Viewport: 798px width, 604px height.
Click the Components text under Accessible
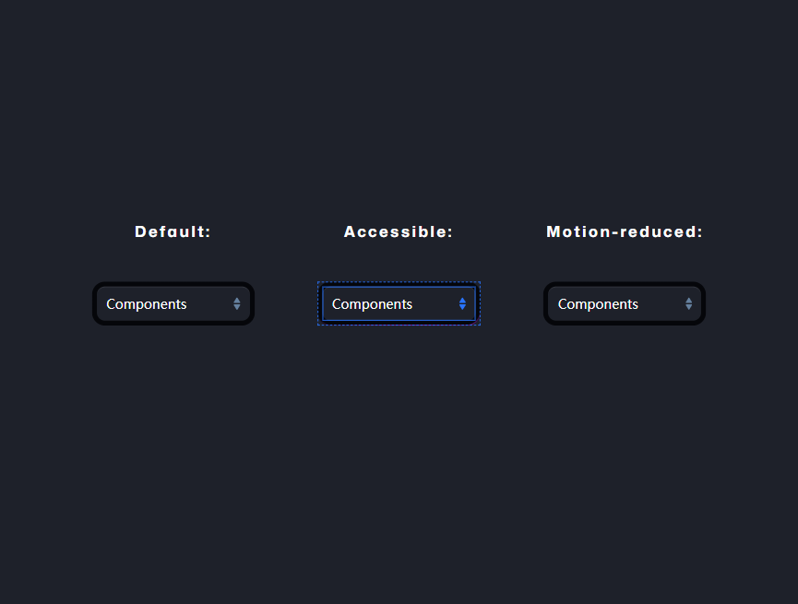pos(372,304)
